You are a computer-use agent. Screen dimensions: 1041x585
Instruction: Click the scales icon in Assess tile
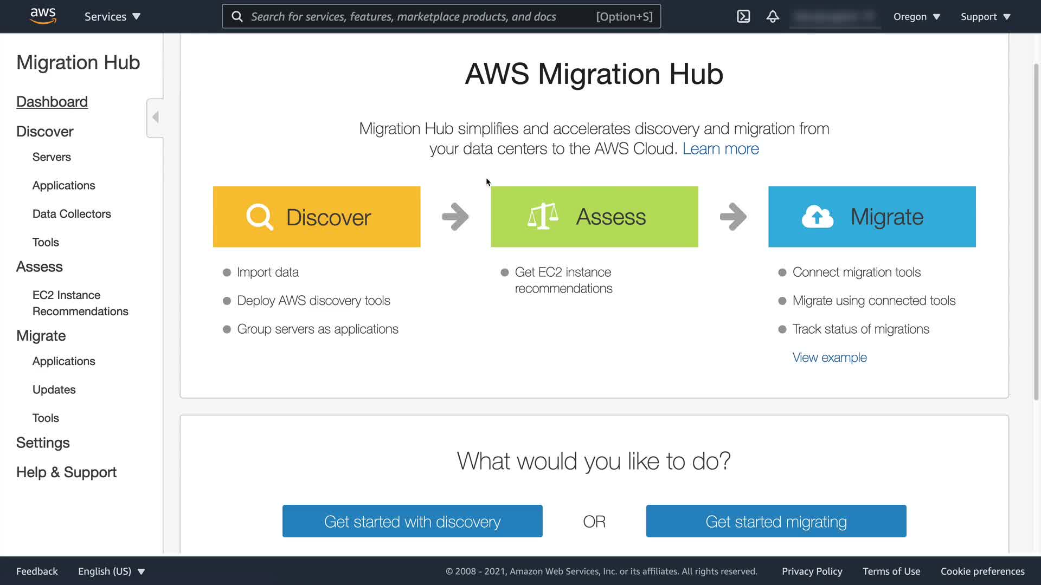543,217
